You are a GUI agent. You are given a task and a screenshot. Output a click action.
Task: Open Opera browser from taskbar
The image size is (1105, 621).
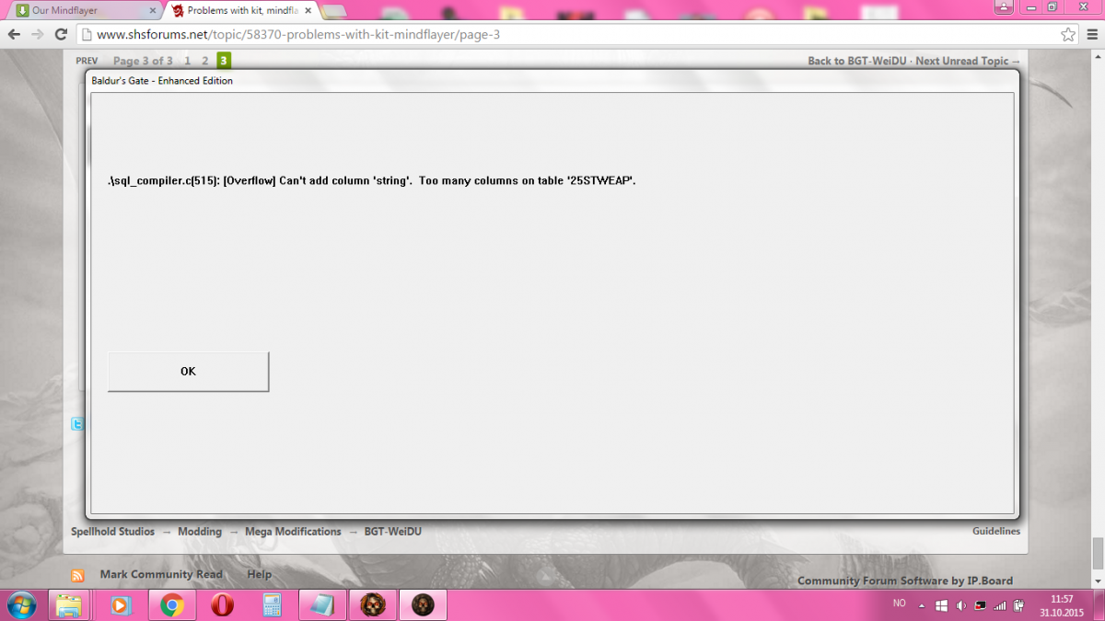point(221,605)
